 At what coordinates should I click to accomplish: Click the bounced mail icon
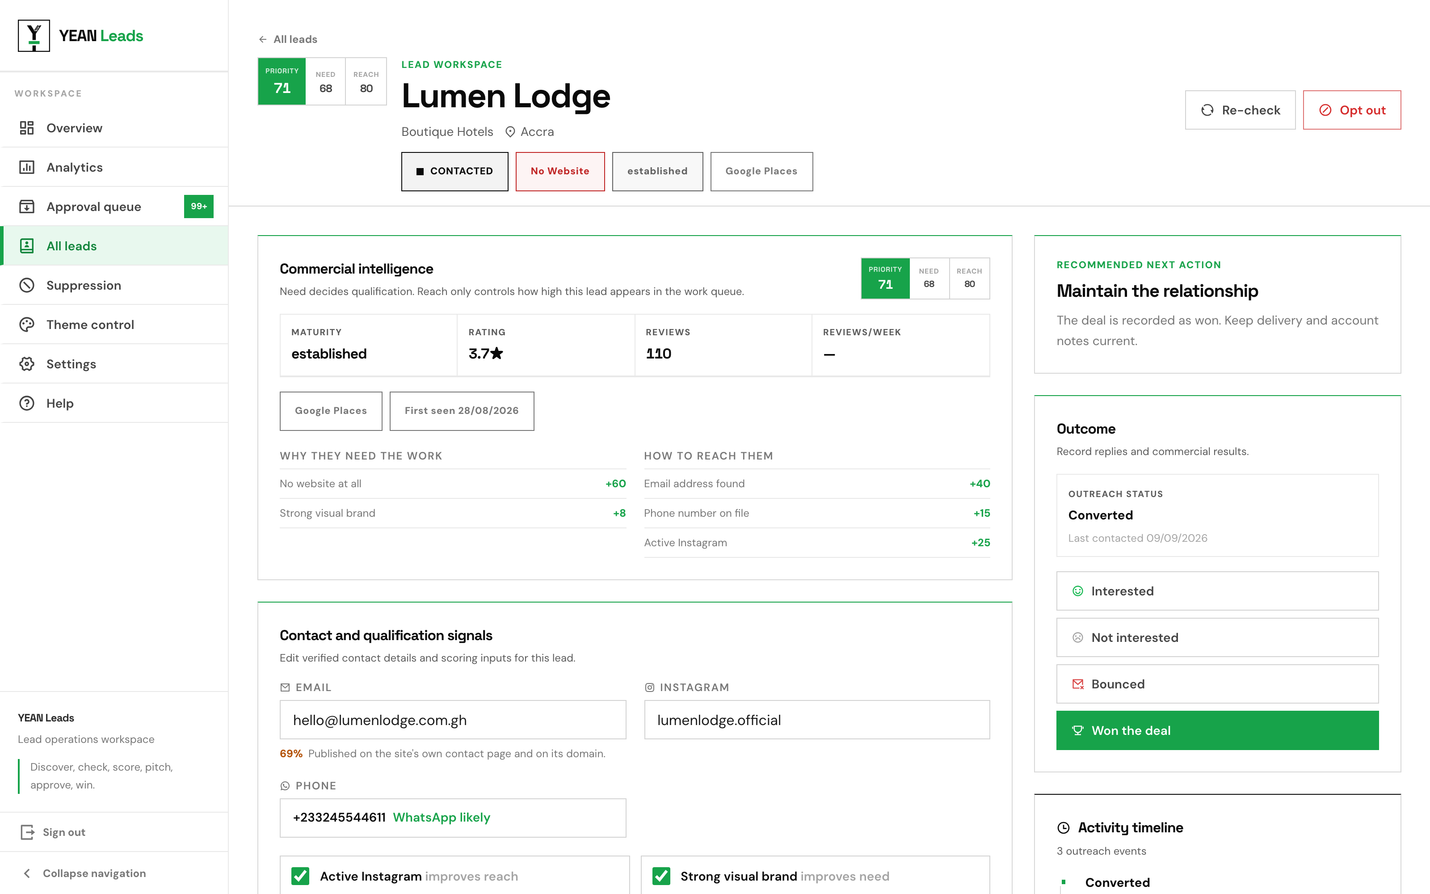point(1078,684)
